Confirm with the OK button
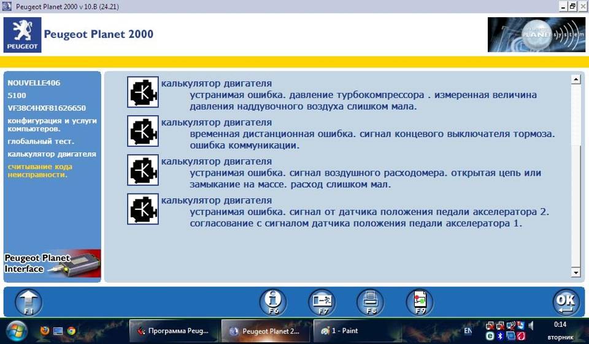 point(566,302)
